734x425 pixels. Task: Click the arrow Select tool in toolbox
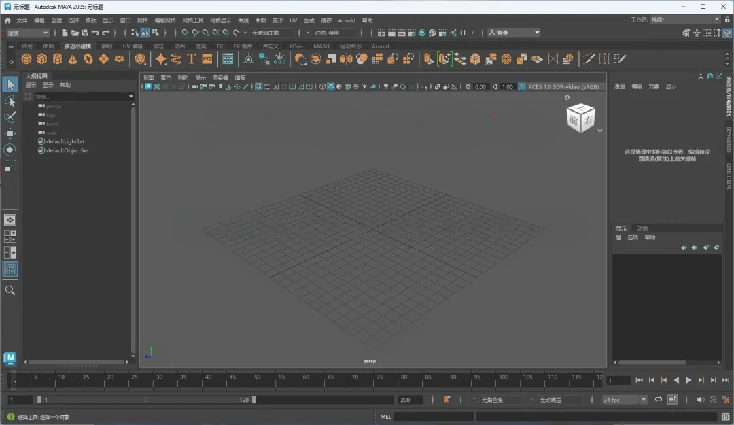(10, 84)
